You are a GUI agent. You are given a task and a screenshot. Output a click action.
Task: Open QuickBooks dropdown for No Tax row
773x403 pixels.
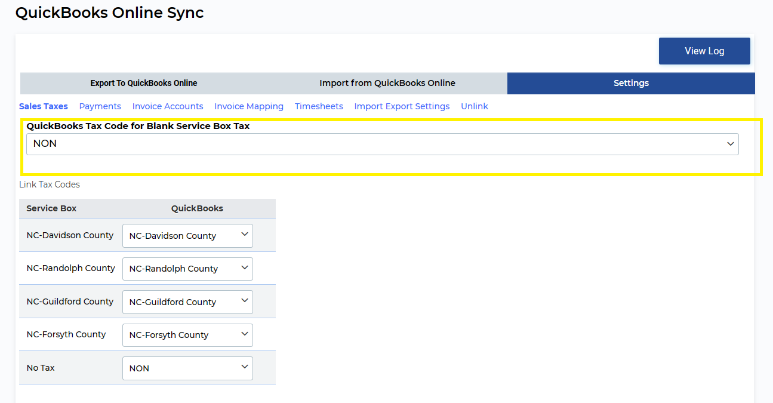pyautogui.click(x=187, y=368)
